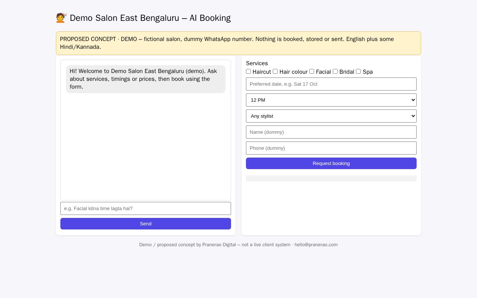Click the empty booking result bar
477x298 pixels.
[331, 178]
